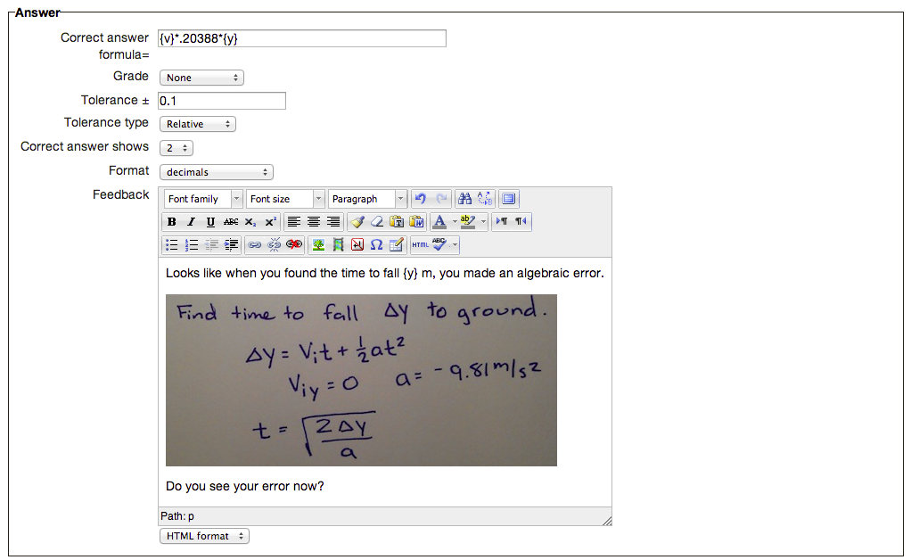Viewport: 911px width, 560px height.
Task: Open the Paragraph format dropdown
Action: coord(367,199)
